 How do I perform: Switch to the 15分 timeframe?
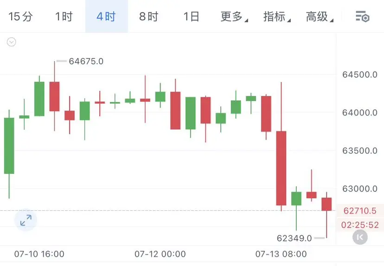tap(20, 17)
